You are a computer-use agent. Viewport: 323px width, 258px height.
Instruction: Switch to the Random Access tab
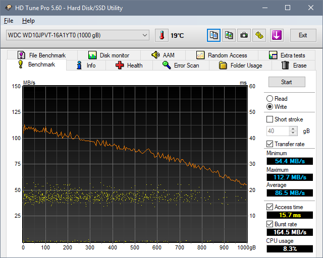pyautogui.click(x=222, y=55)
